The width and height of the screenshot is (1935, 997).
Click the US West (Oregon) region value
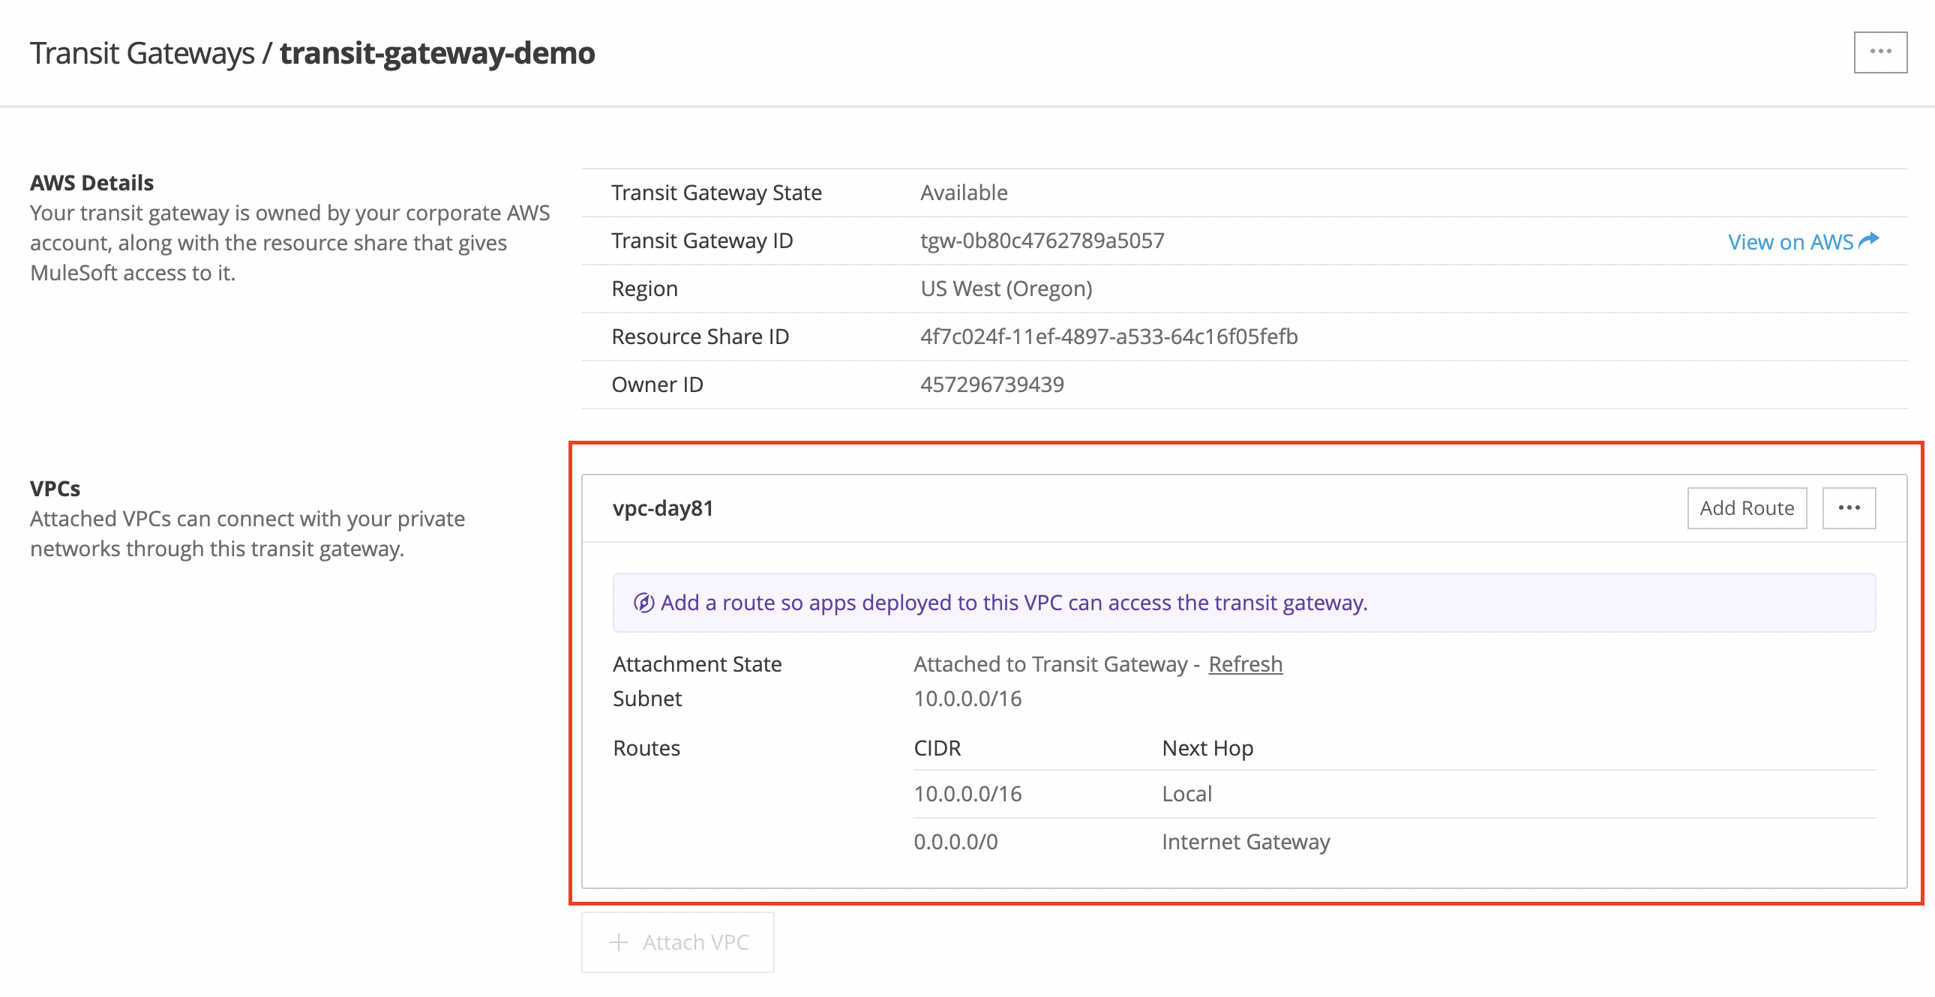(1006, 289)
